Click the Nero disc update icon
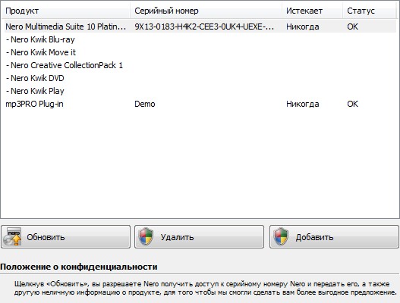The width and height of the screenshot is (400, 303). coord(12,236)
